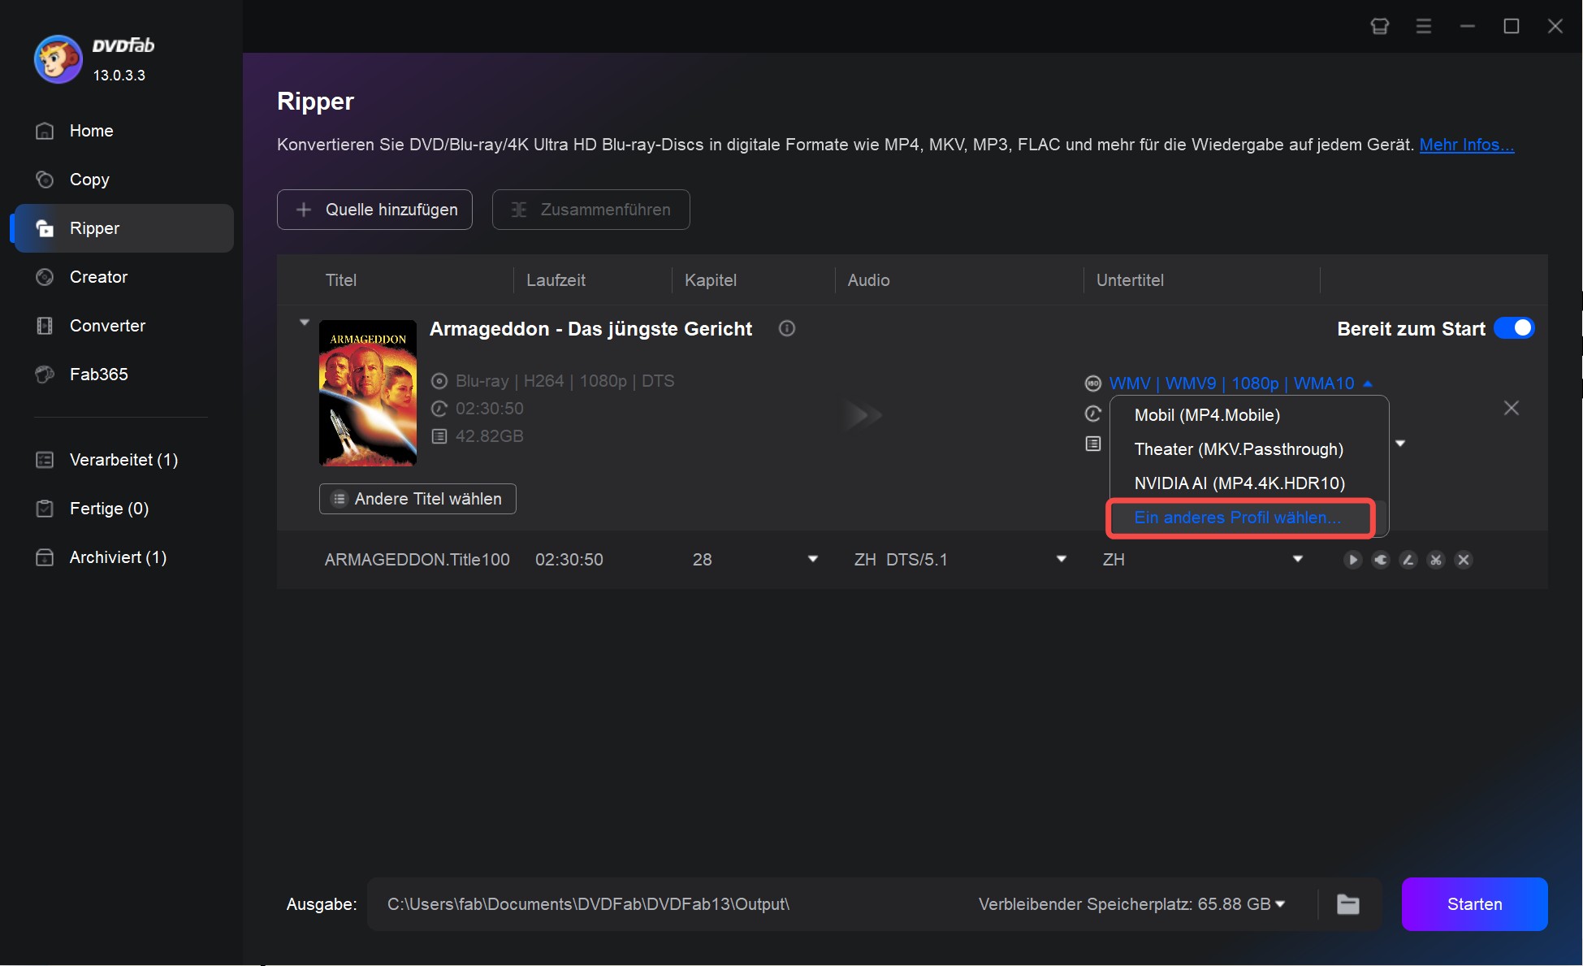This screenshot has width=1583, height=966.
Task: Click the Archiviert box icon
Action: pos(45,557)
